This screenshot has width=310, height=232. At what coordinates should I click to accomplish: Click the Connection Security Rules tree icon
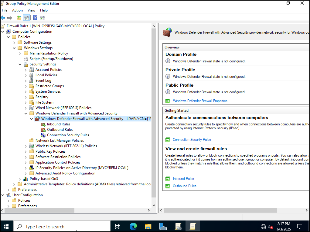point(43,135)
